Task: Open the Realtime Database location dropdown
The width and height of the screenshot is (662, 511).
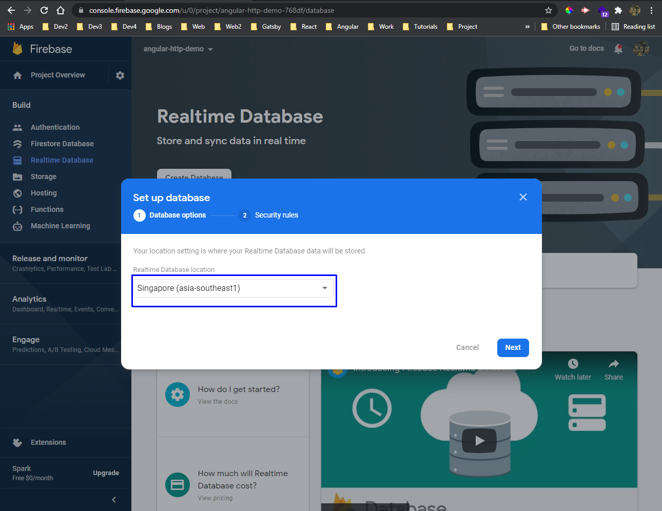Action: pyautogui.click(x=234, y=288)
